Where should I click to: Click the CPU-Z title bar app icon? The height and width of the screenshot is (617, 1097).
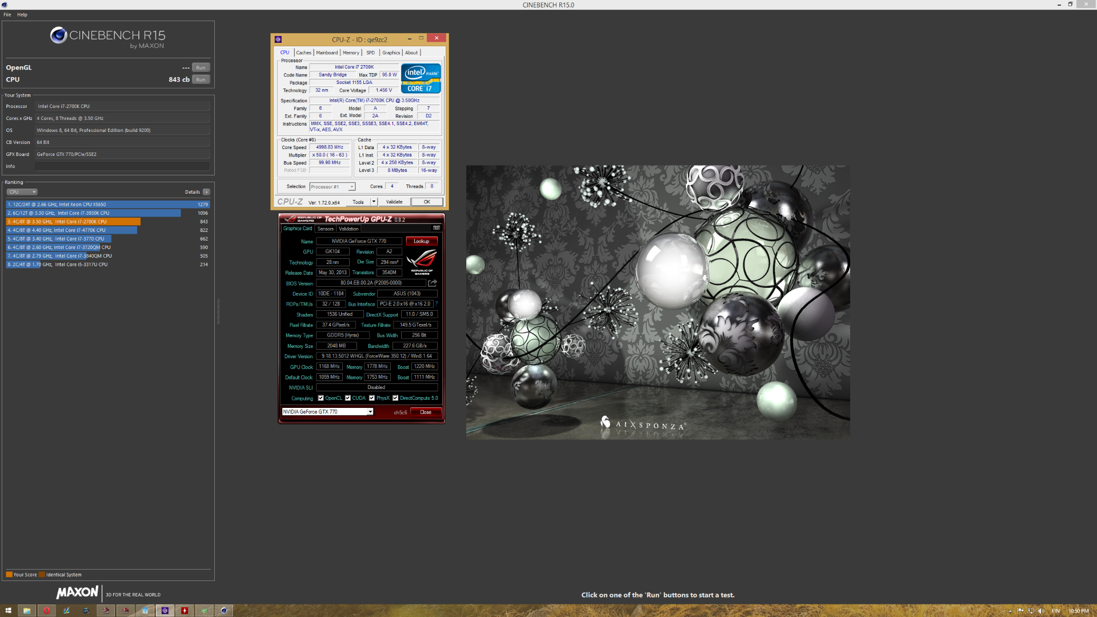pos(278,39)
